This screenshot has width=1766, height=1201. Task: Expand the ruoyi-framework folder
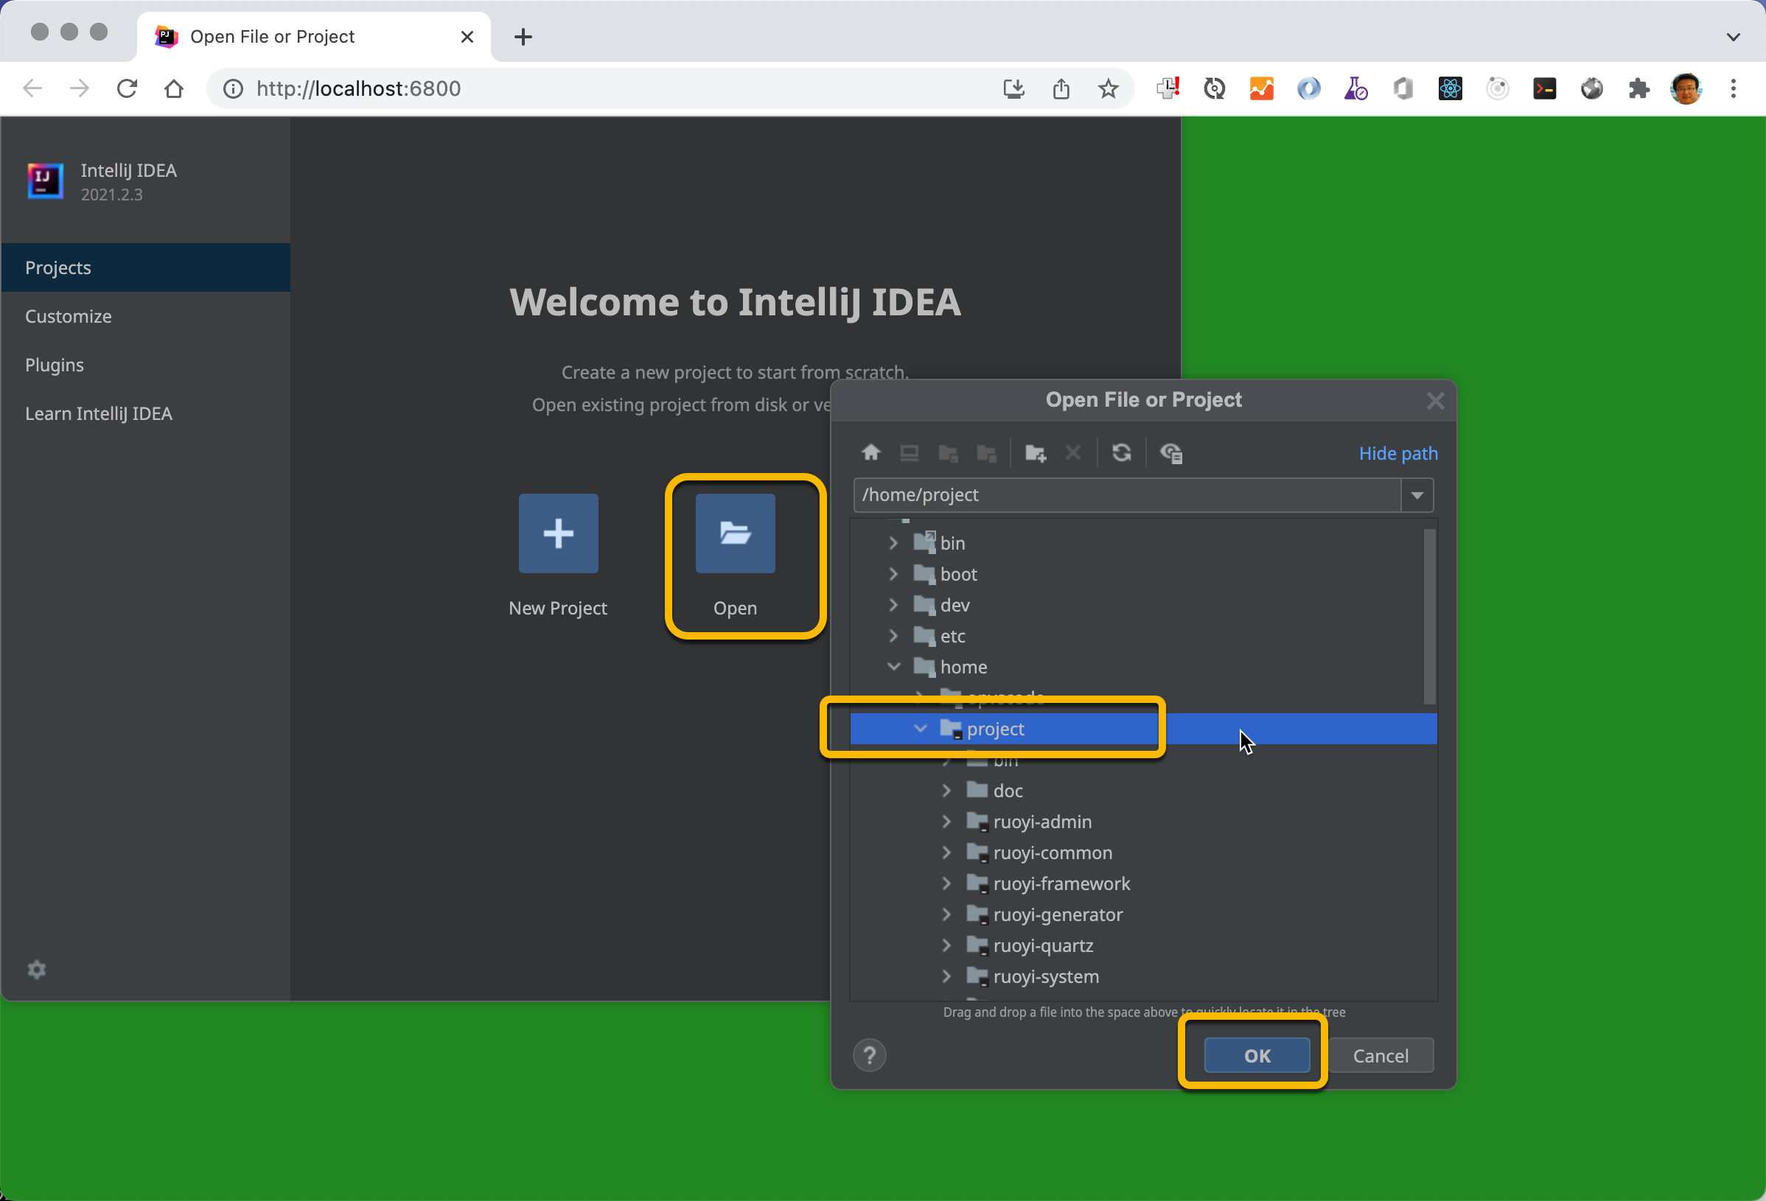pos(947,883)
